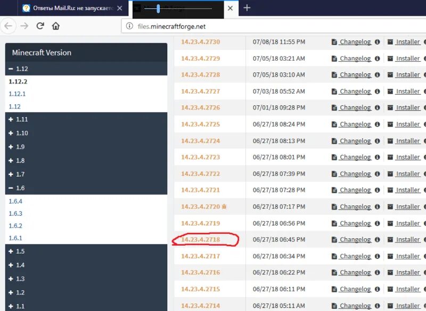
Task: Open site info icon in address bar
Action: click(x=129, y=26)
